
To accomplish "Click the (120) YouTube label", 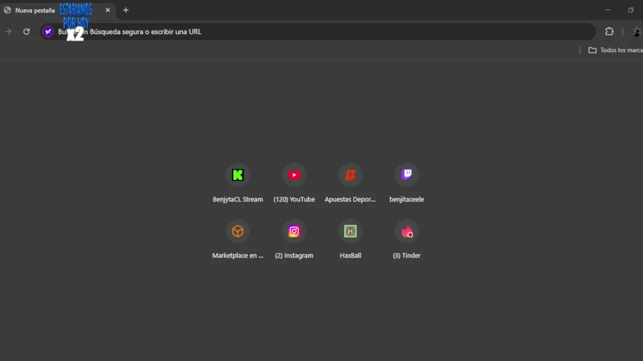I will coord(294,199).
